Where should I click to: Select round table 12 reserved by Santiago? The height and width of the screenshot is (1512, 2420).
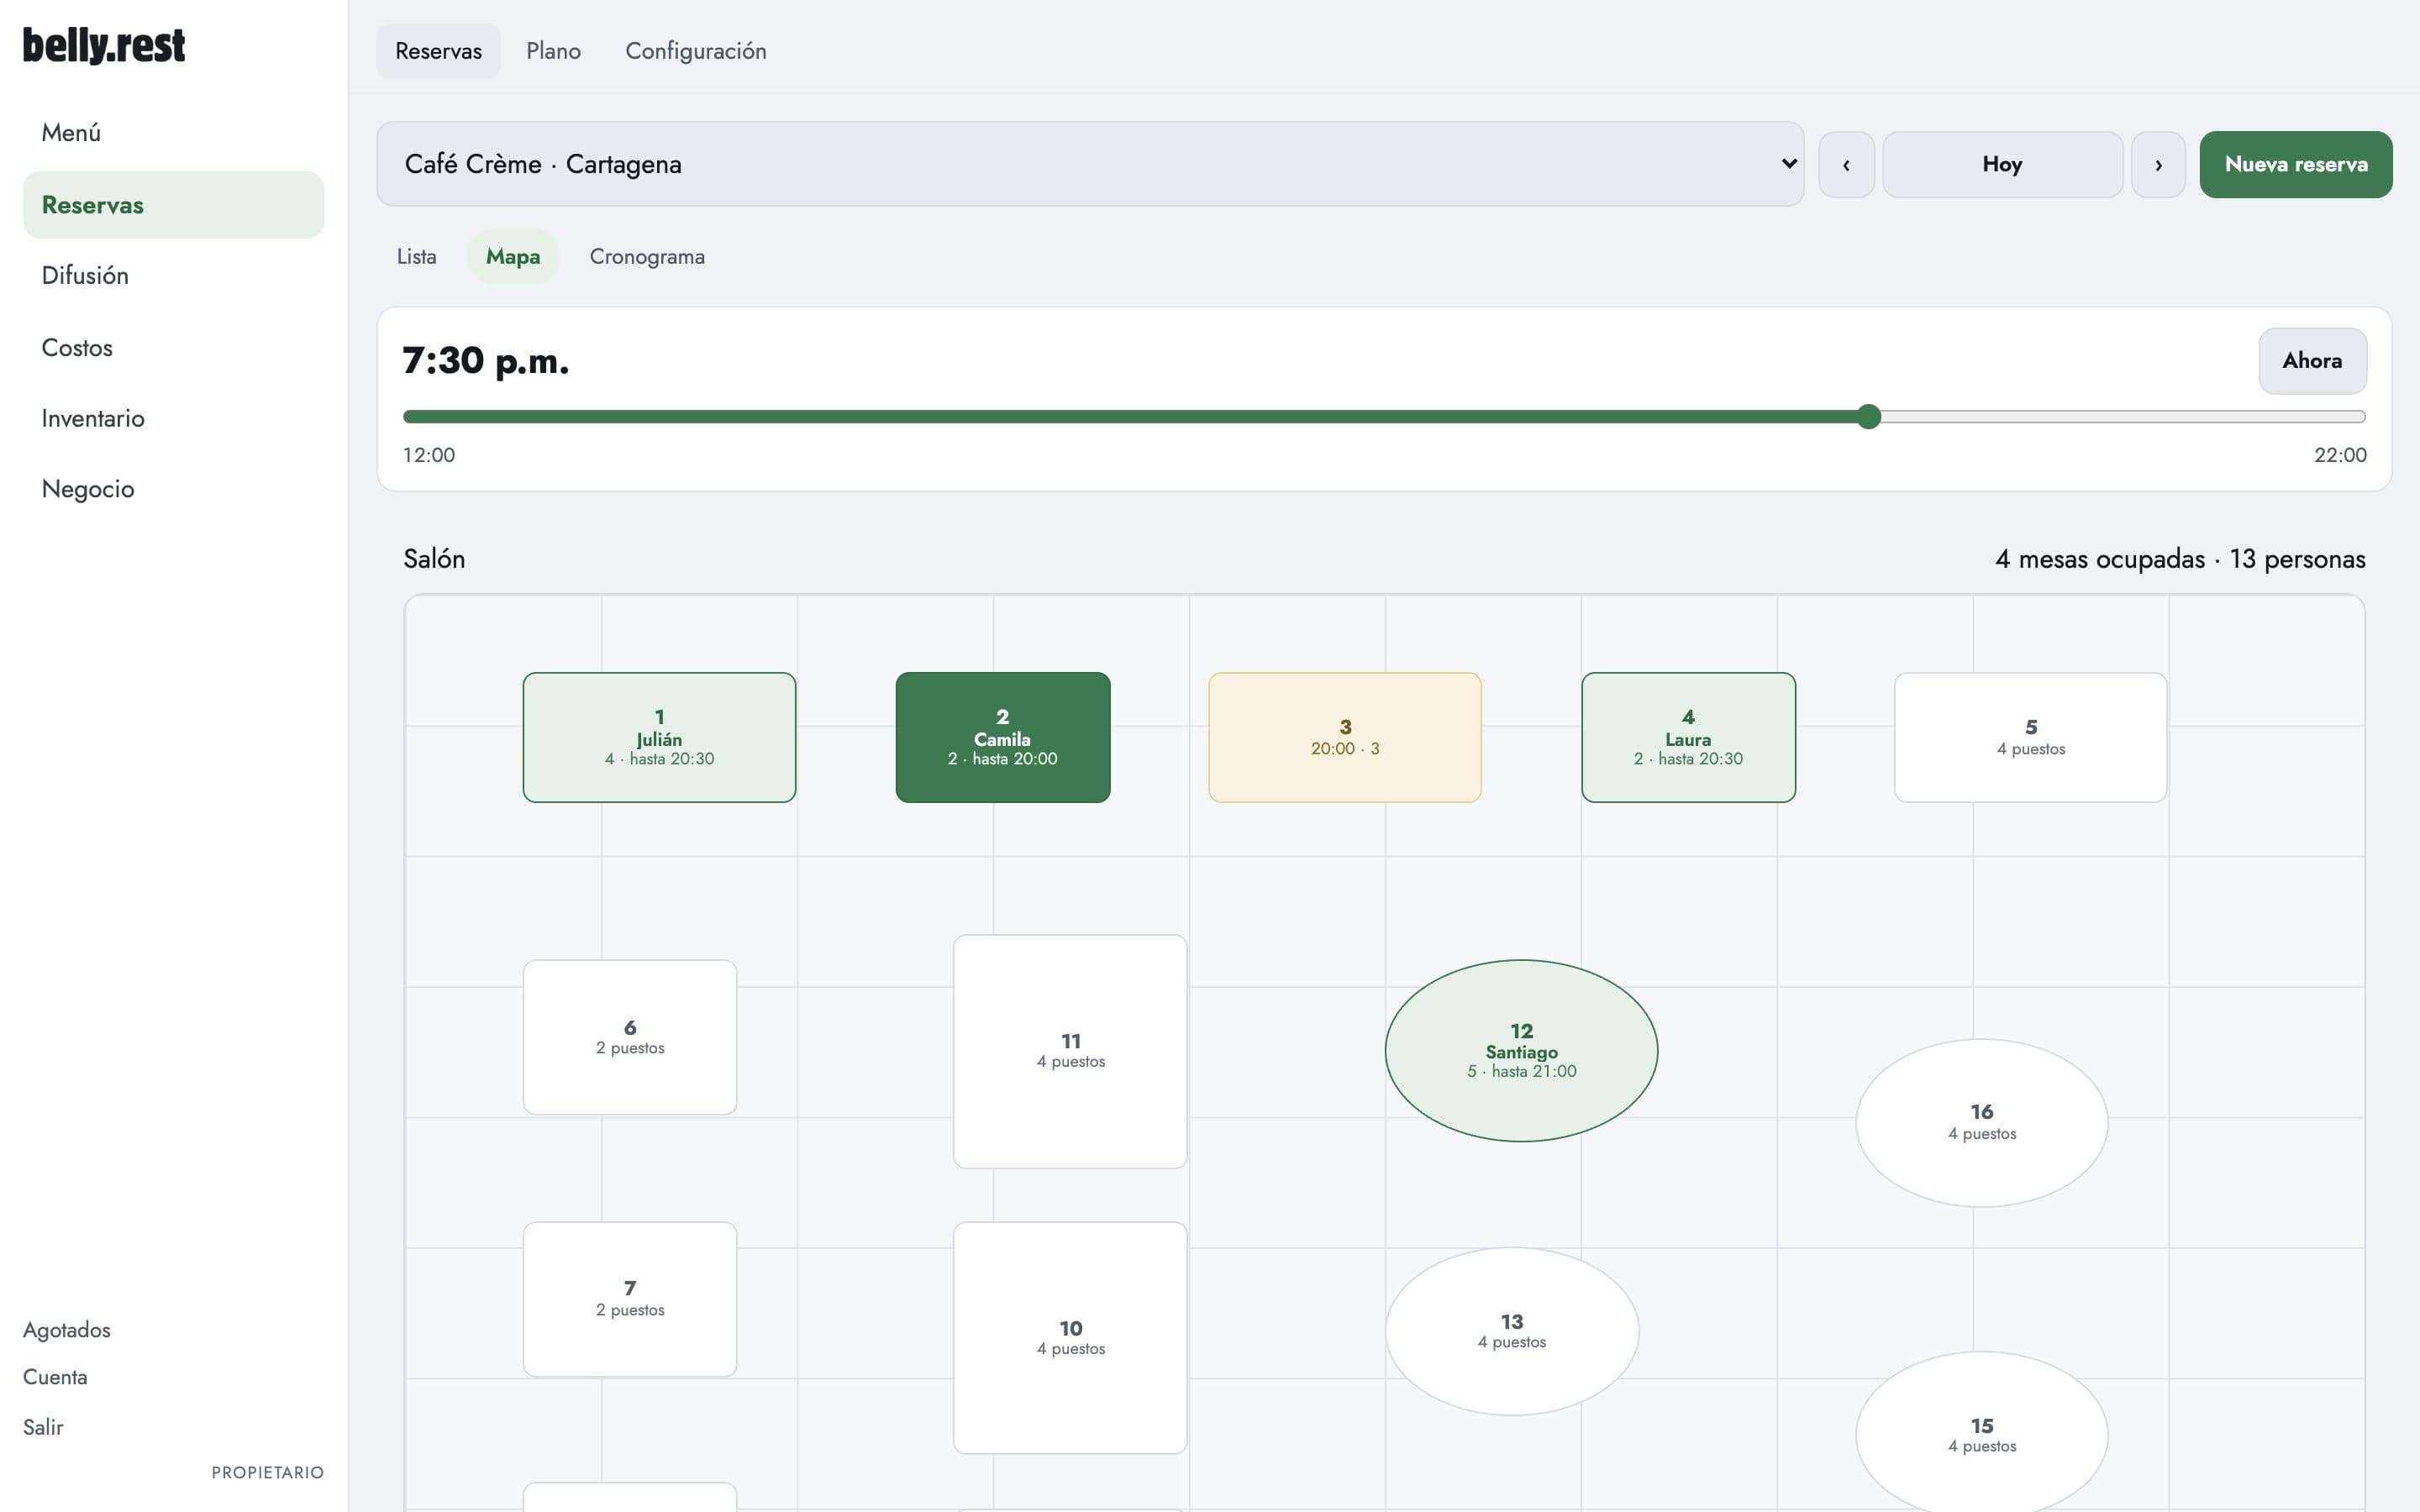click(x=1521, y=1050)
